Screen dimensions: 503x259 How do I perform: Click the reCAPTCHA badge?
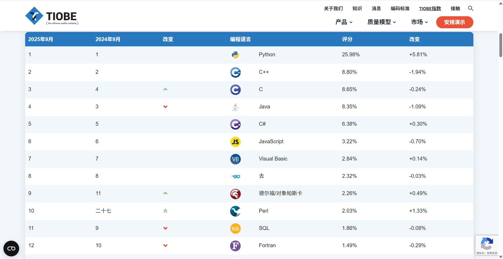tap(487, 245)
